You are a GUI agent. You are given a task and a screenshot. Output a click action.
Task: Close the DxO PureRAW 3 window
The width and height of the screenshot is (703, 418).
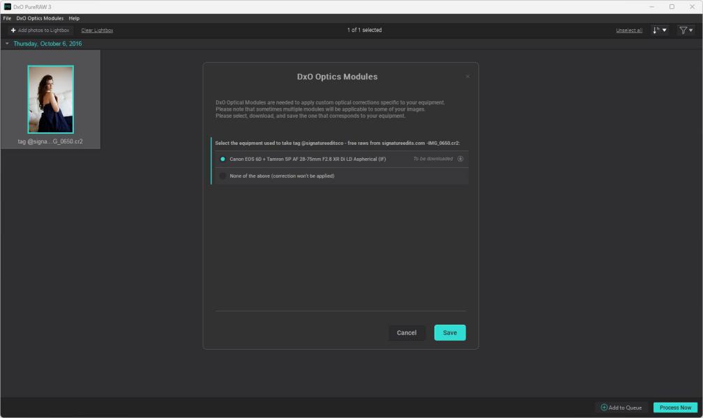point(692,7)
